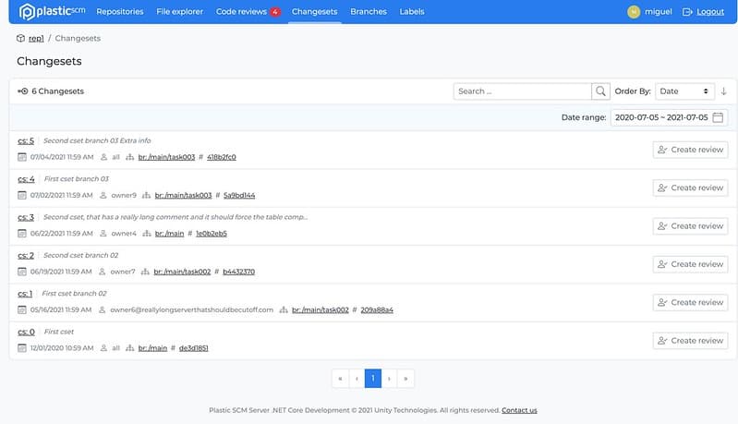Open changeset cs:5 link
This screenshot has width=738, height=424.
point(26,140)
